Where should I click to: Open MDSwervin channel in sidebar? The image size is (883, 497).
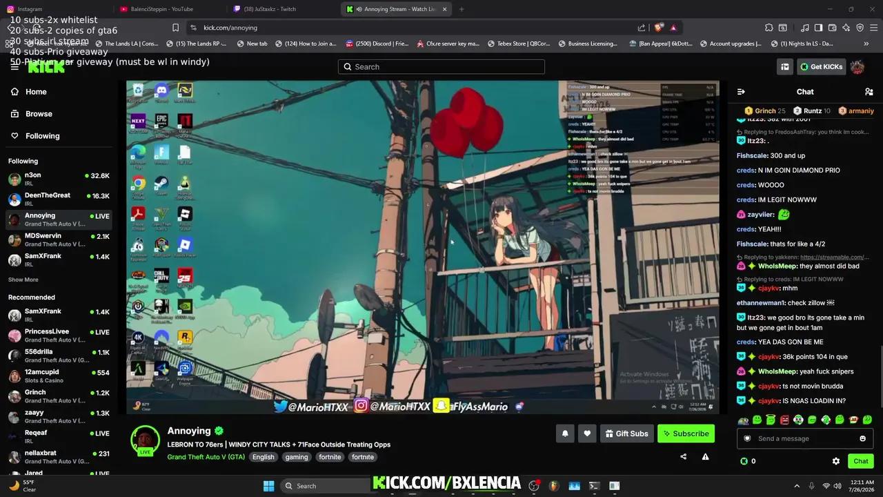pyautogui.click(x=59, y=240)
